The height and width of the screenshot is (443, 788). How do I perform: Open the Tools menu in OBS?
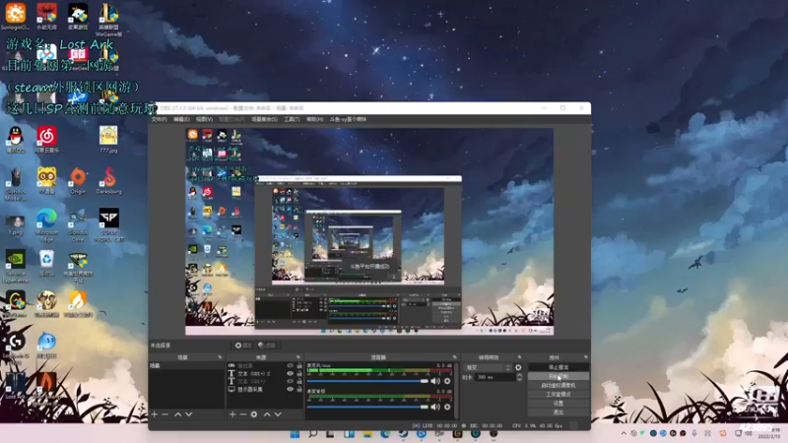[x=292, y=119]
